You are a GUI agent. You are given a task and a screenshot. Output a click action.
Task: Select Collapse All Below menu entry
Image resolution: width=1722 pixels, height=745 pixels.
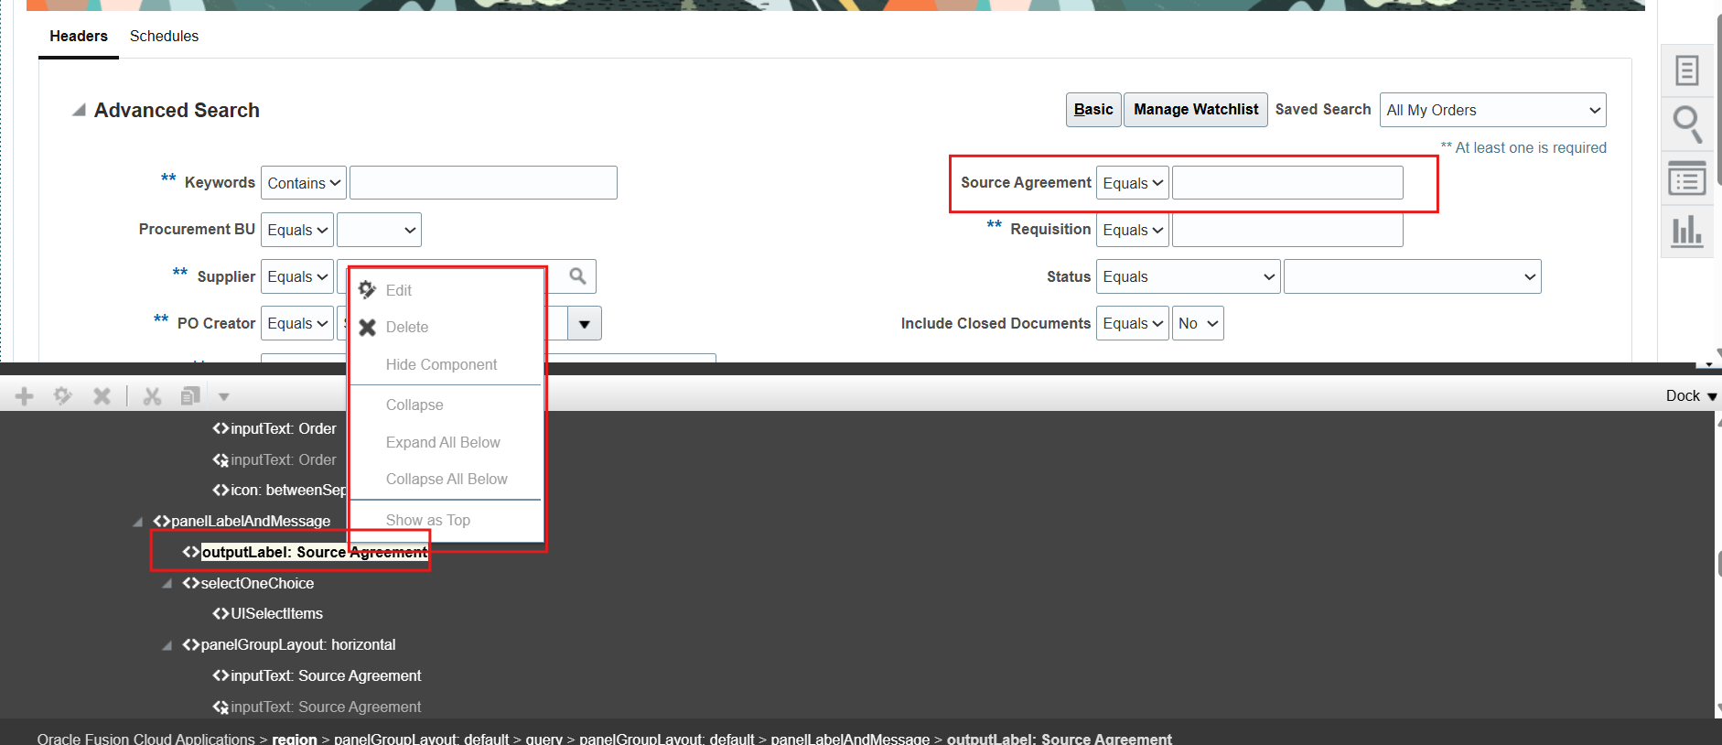pyautogui.click(x=447, y=479)
